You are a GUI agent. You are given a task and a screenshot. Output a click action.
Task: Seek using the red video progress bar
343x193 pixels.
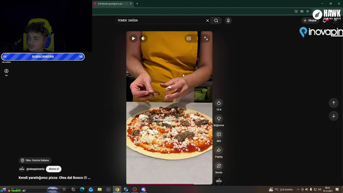[169, 184]
